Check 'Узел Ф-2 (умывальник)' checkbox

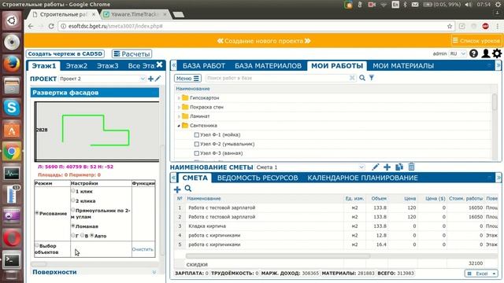pyautogui.click(x=197, y=145)
